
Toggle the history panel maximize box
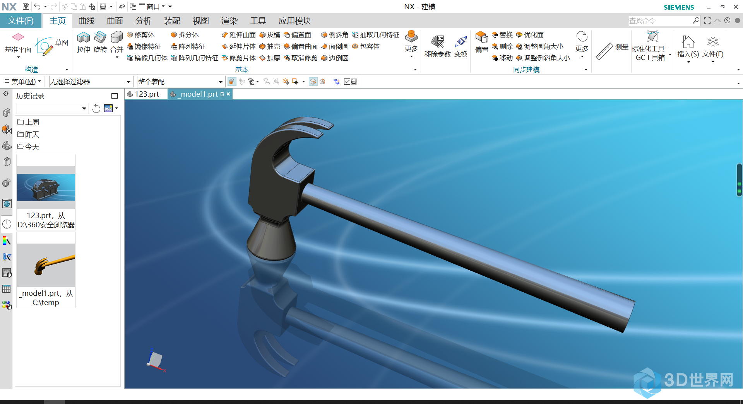pos(115,95)
